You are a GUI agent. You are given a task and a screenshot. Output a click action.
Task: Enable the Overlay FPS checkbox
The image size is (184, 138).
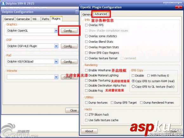(86, 25)
